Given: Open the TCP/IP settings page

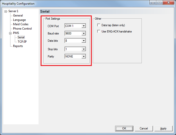Looking at the screenshot, I should coord(22,41).
